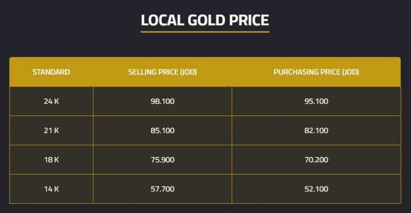Click the 70.200 purchasing price value
Image resolution: width=411 pixels, height=213 pixels.
316,159
